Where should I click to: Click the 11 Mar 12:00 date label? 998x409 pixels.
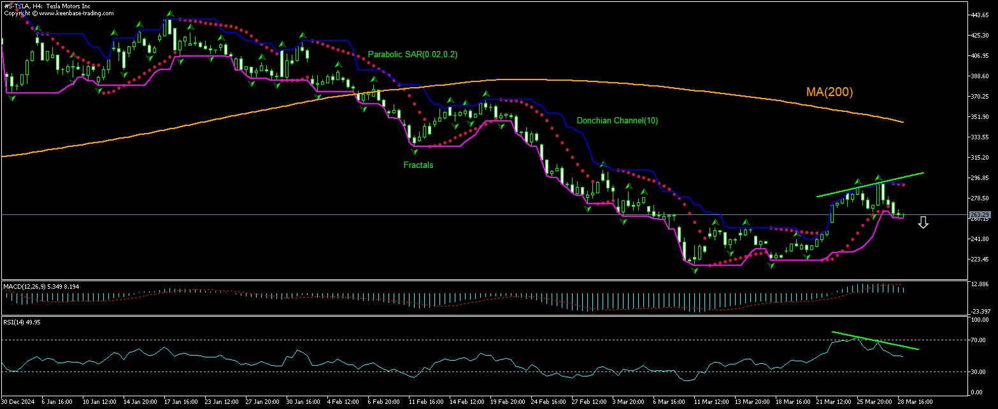coord(711,402)
